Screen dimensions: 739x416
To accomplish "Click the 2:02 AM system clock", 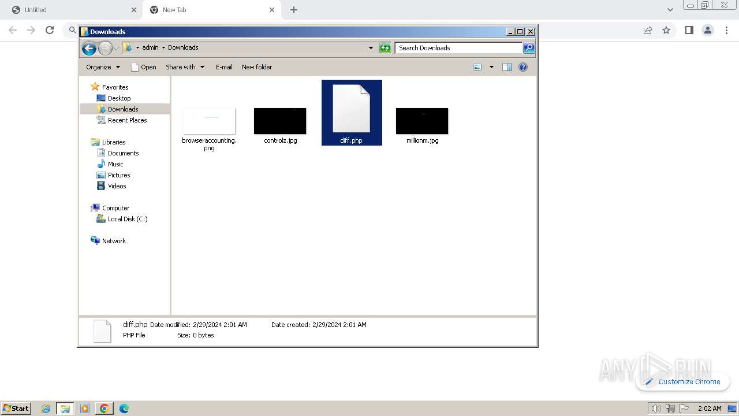I will pyautogui.click(x=710, y=408).
